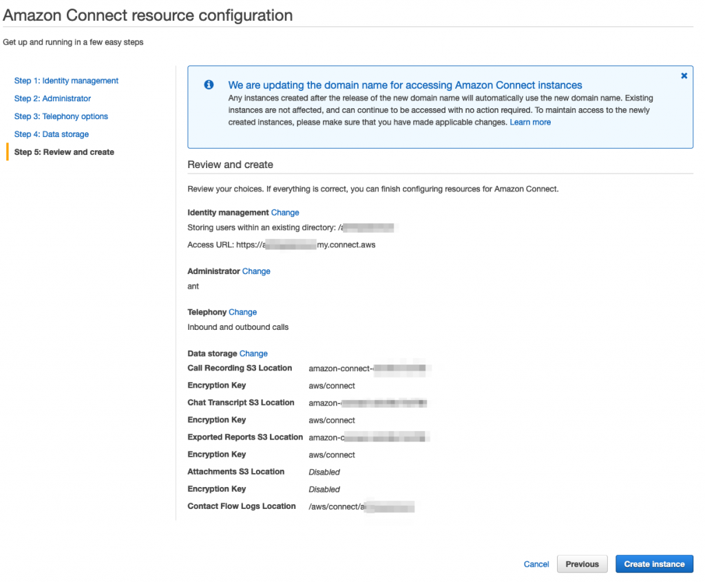The width and height of the screenshot is (705, 582).
Task: Click the Contact Flow Logs Location path
Action: point(361,507)
